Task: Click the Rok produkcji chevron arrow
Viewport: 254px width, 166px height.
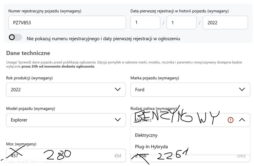Action: [118, 89]
